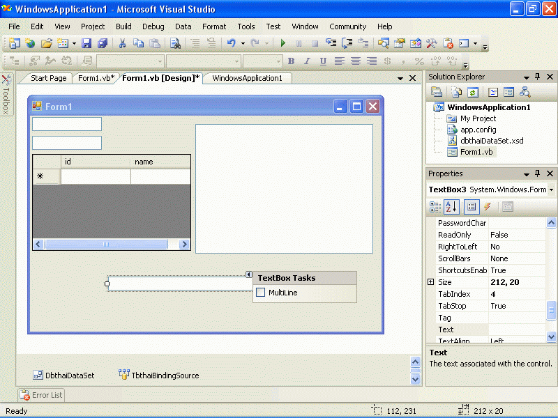
Task: Open formatting toolbar options dropdown
Action: pos(465,65)
